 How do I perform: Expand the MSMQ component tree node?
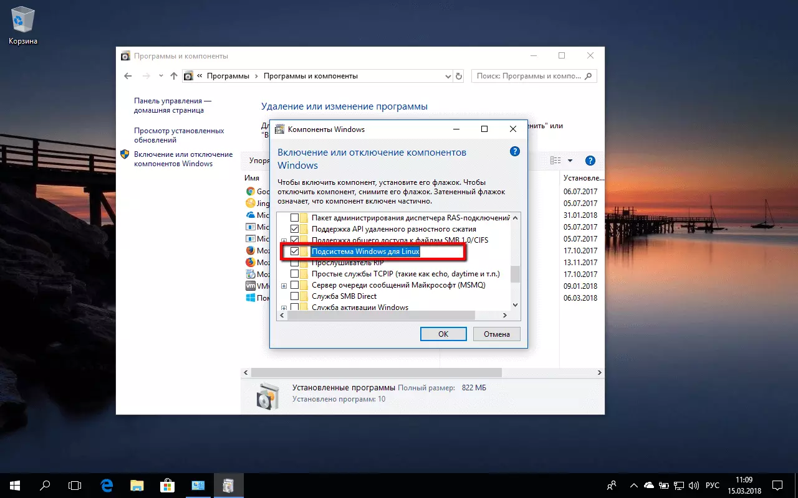tap(284, 286)
